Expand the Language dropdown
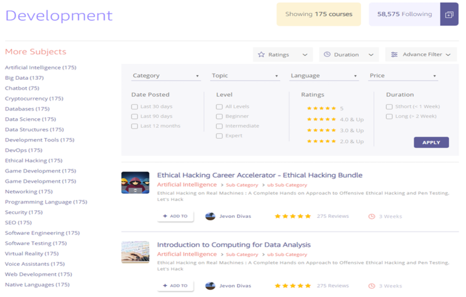466x297 pixels. click(x=324, y=76)
